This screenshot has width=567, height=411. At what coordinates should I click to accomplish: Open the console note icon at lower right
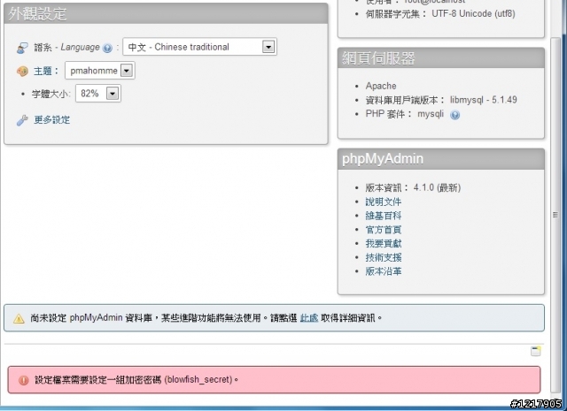(535, 351)
